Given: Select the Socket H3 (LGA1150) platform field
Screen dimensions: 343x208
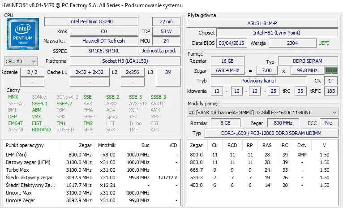Looking at the screenshot, I should tap(125, 61).
